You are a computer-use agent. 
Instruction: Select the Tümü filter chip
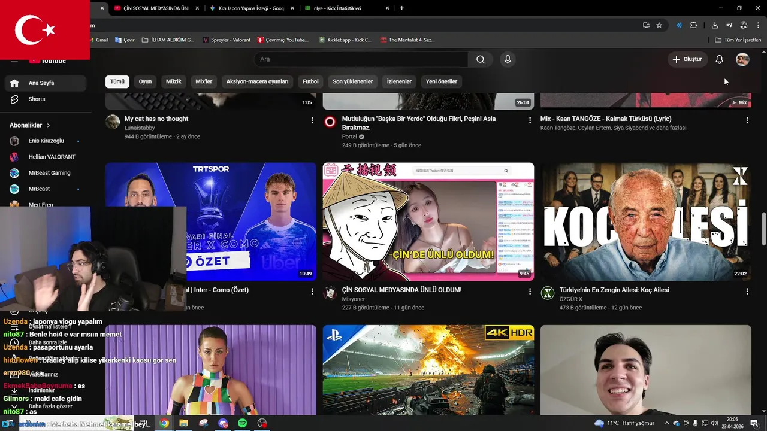point(117,81)
